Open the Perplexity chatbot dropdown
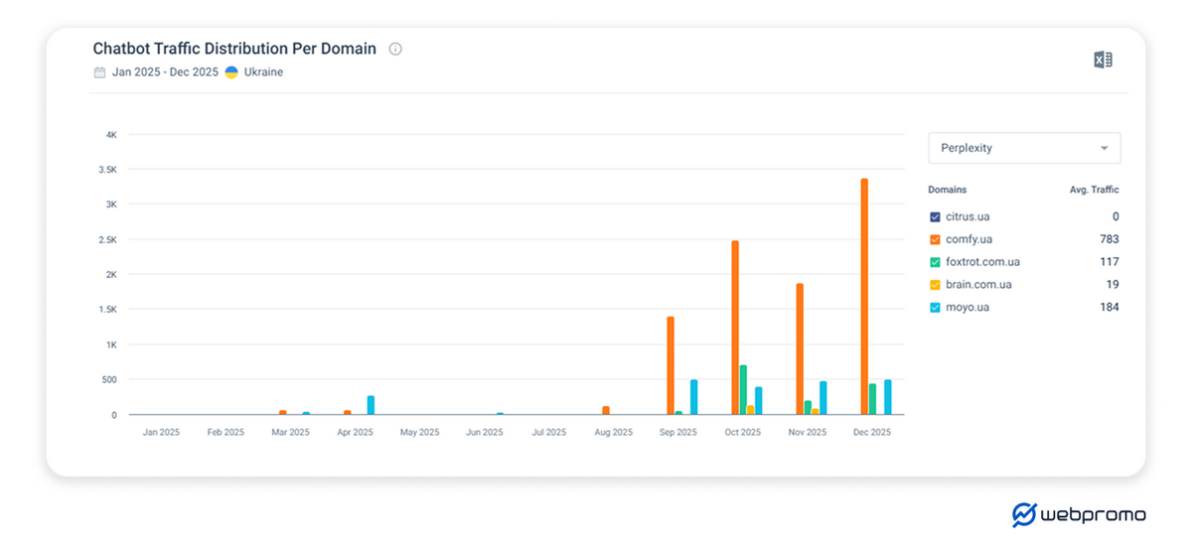This screenshot has width=1192, height=549. tap(1023, 148)
